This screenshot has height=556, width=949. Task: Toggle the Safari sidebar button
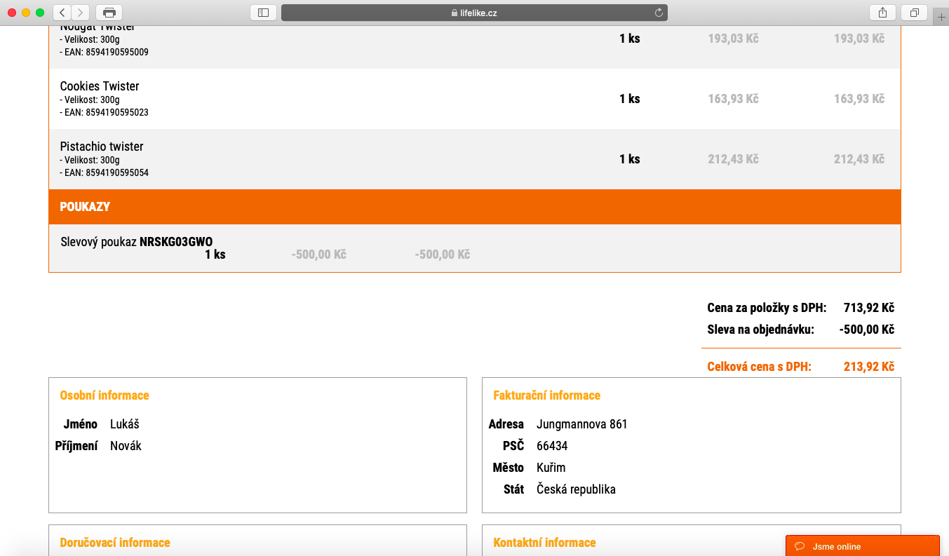[263, 13]
